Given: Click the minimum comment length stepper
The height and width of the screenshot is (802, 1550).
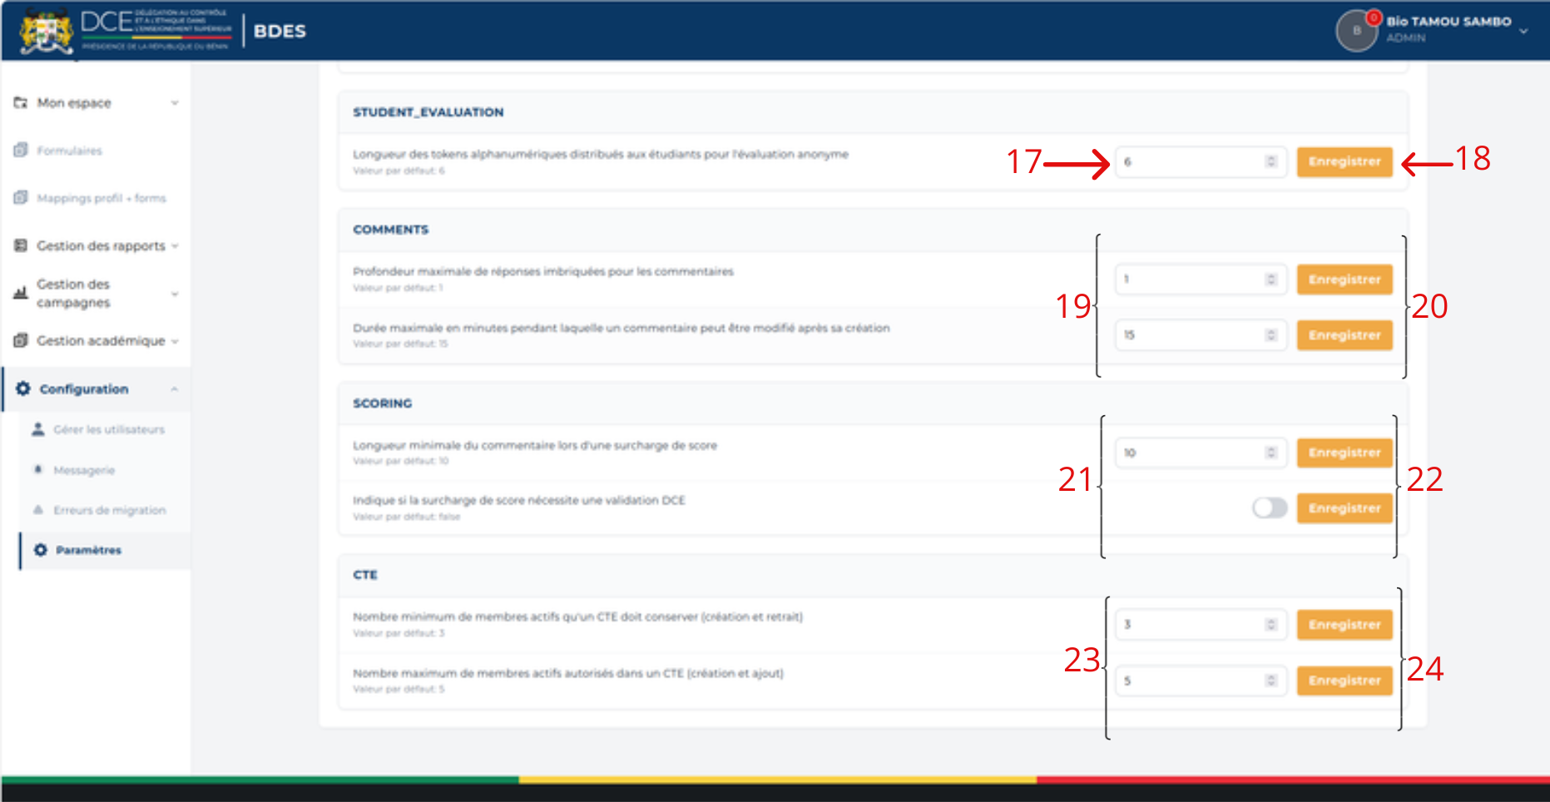Looking at the screenshot, I should [1270, 453].
